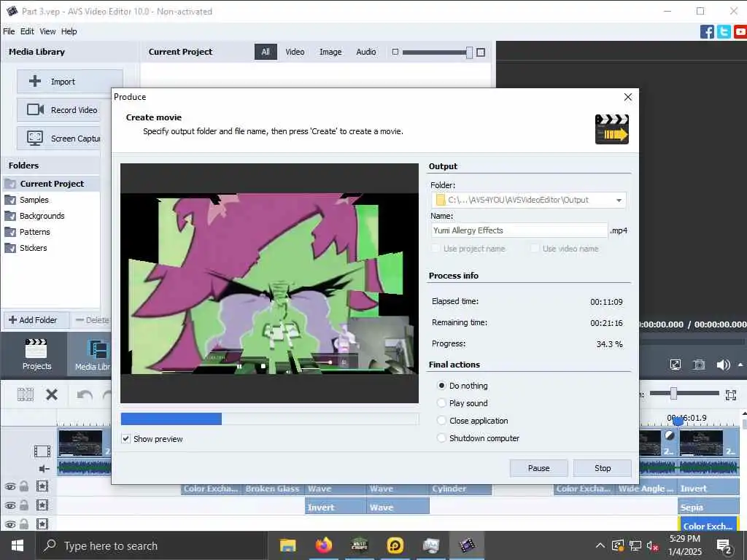This screenshot has height=560, width=747.
Task: Click lock icon on the Color Exchange effect track
Action: coord(24,486)
